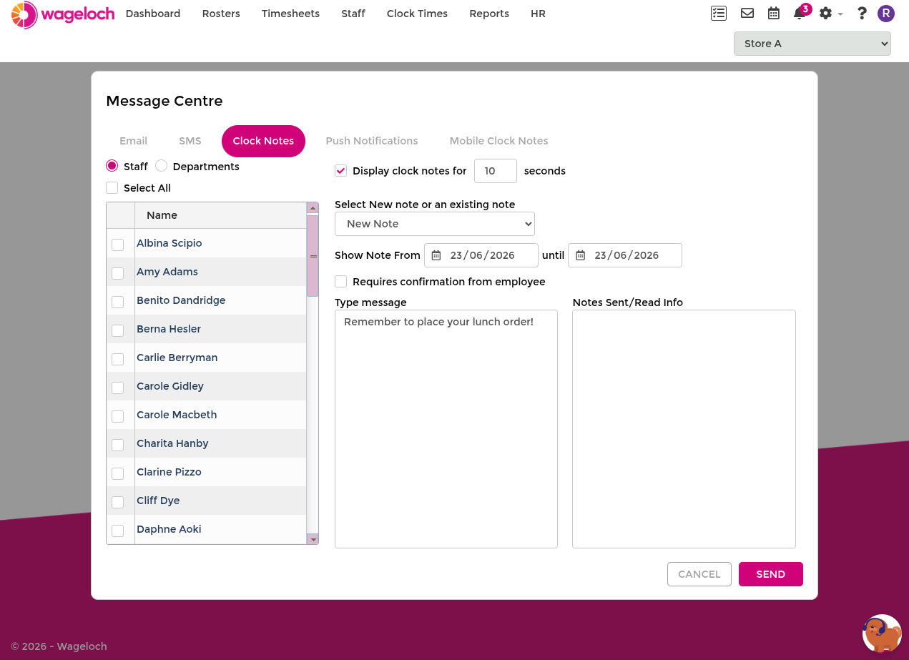Switch to the Push Notifications tab
The image size is (909, 660).
(372, 141)
